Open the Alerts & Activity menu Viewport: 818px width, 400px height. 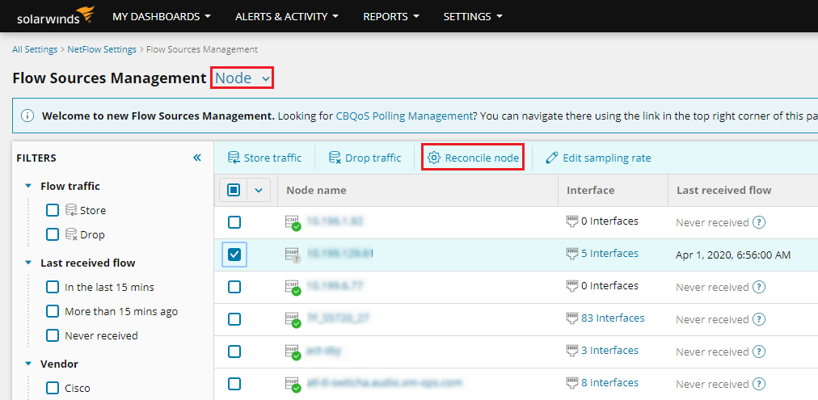(286, 16)
